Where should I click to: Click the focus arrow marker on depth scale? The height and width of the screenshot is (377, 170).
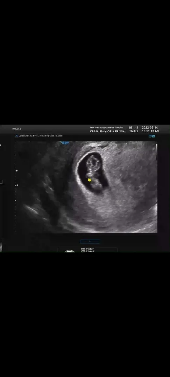pyautogui.click(x=16, y=170)
